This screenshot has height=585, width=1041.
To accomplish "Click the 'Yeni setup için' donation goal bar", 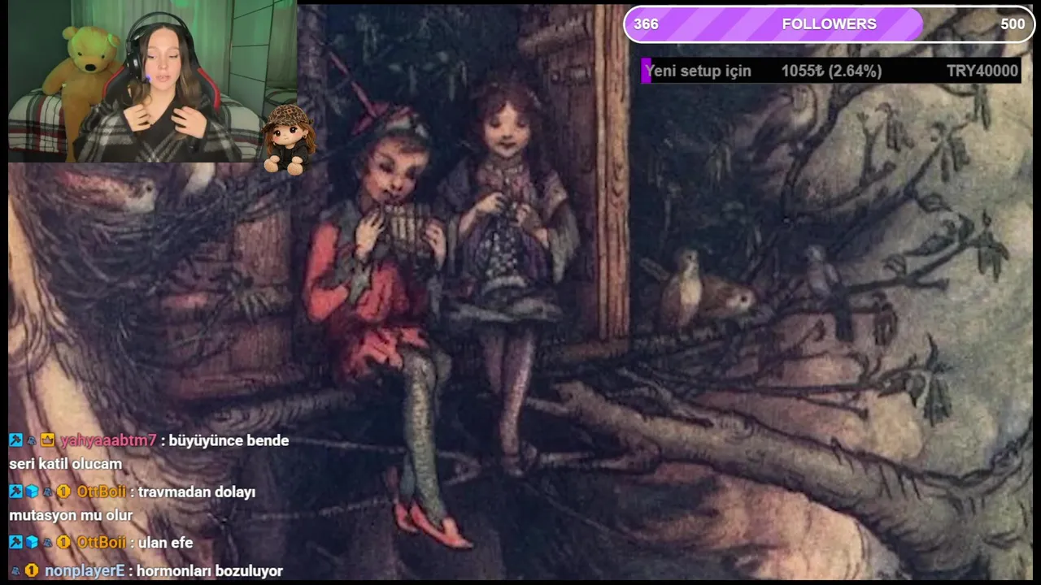I will 830,71.
